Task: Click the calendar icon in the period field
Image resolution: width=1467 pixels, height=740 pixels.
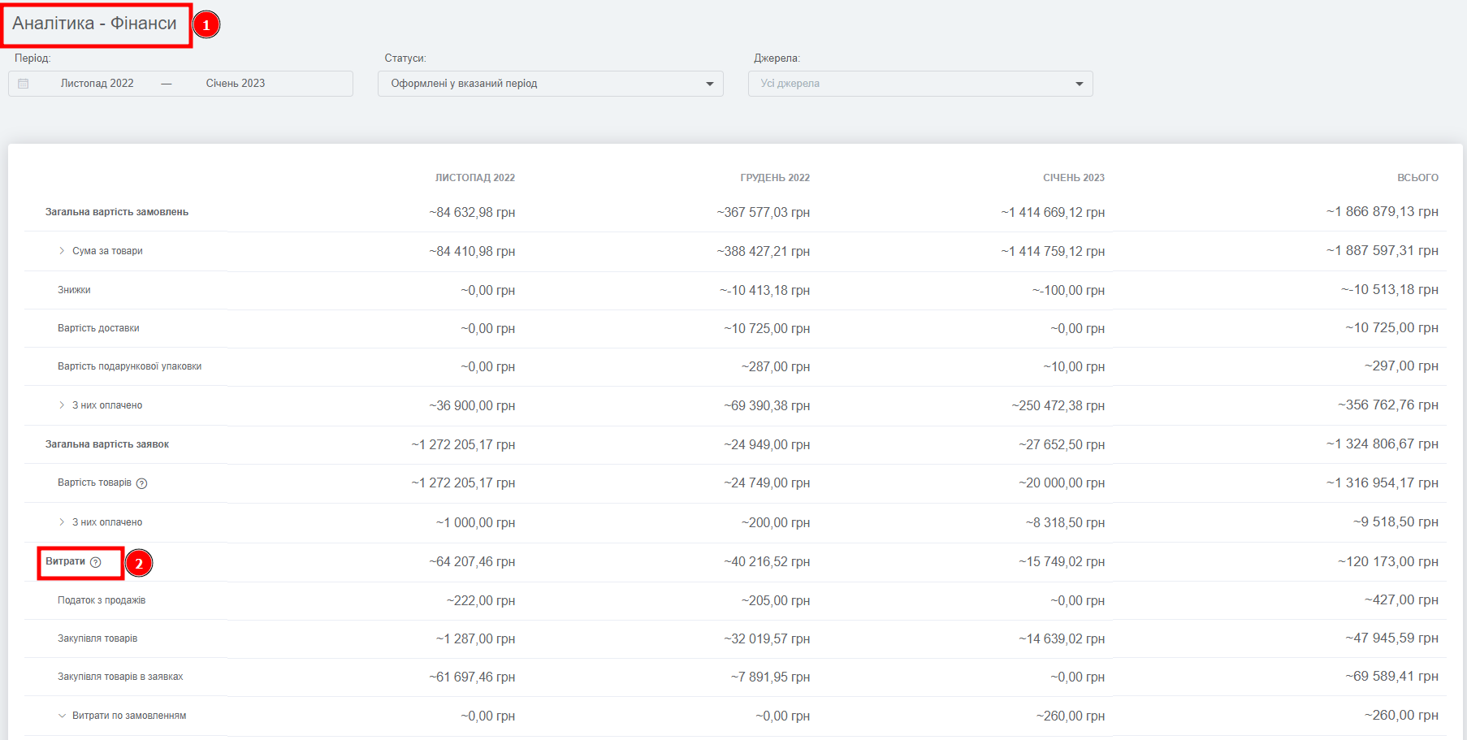Action: click(24, 84)
